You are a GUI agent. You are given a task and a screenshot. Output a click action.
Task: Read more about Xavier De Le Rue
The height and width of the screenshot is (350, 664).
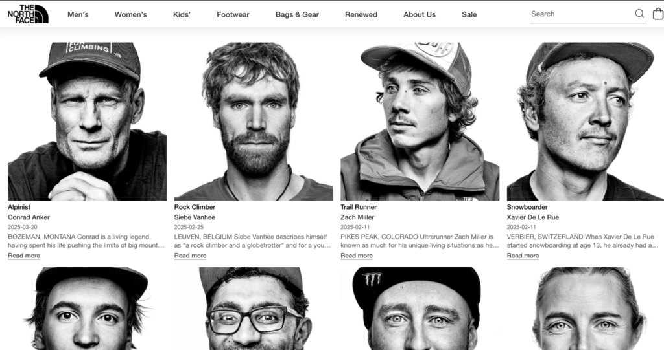(x=523, y=256)
